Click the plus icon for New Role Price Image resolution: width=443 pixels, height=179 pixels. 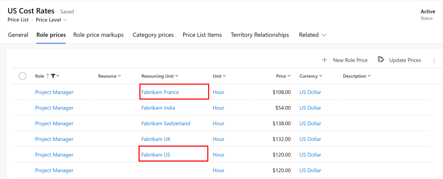pyautogui.click(x=324, y=60)
